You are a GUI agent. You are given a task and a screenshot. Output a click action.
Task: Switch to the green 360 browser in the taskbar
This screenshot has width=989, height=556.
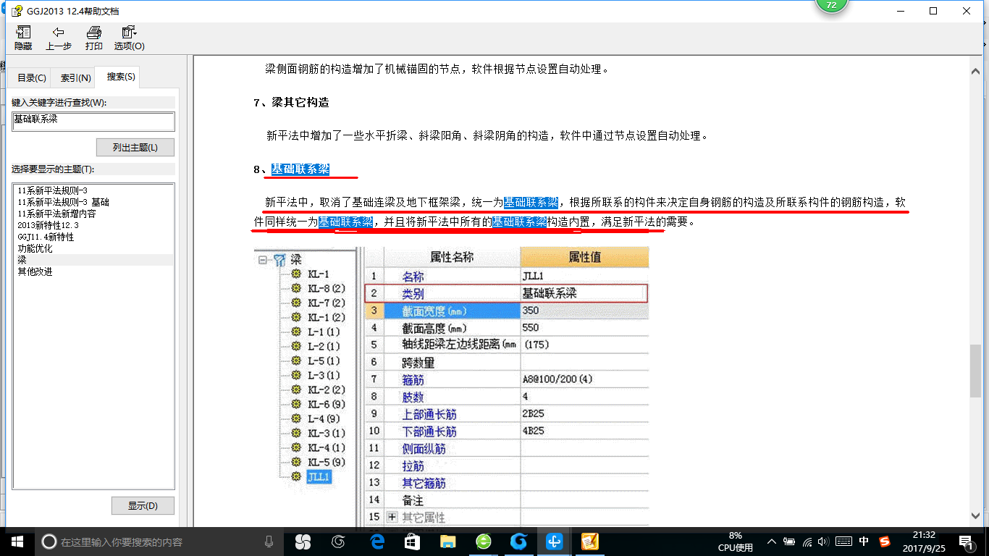[x=483, y=542]
